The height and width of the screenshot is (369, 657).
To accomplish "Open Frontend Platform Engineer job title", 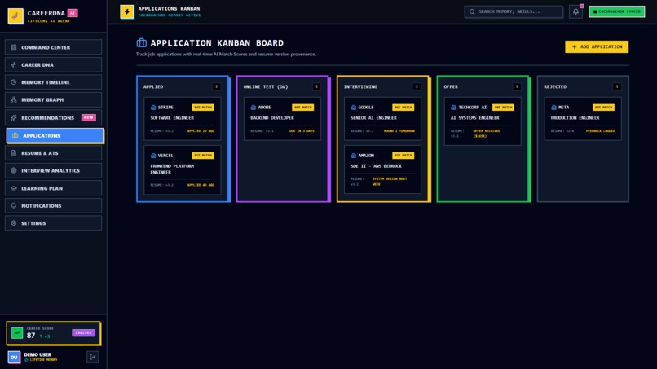I will pos(172,169).
